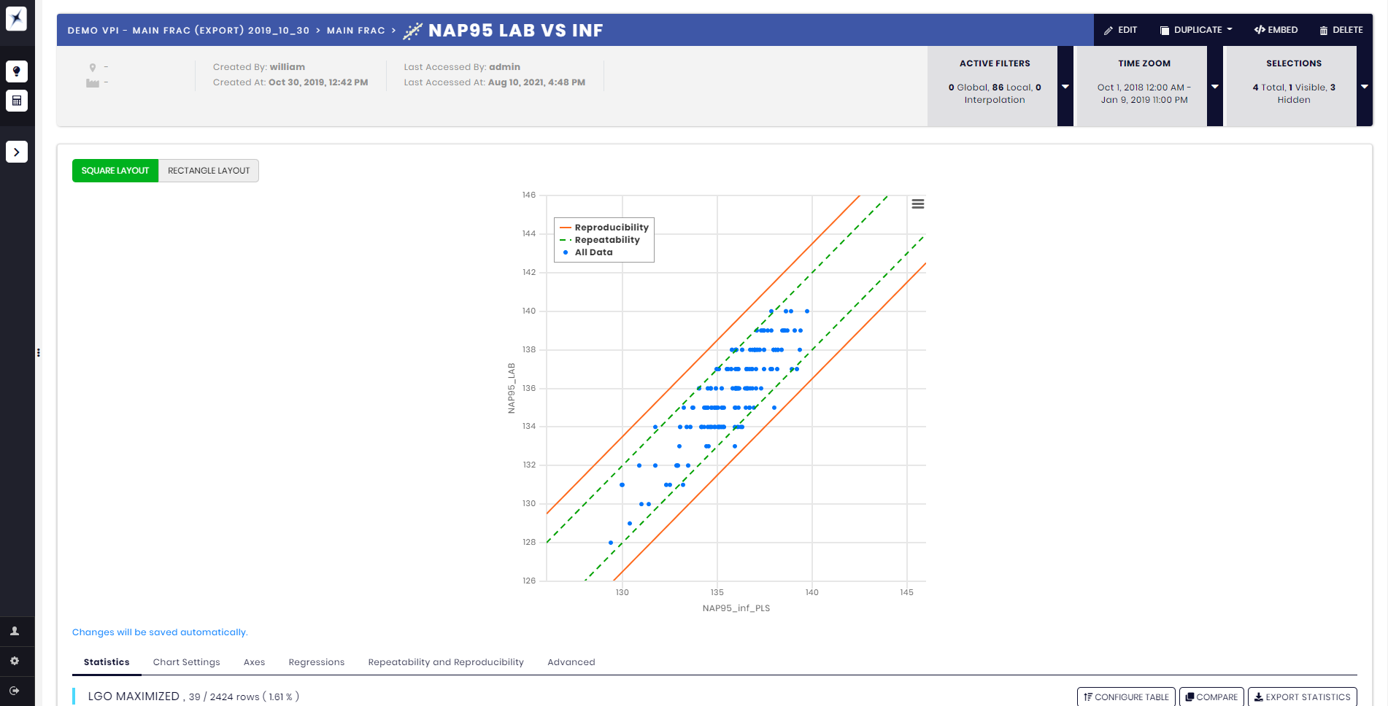Expand the Active Filters dropdown arrow
Screen dimensions: 1388x706
pos(1065,87)
